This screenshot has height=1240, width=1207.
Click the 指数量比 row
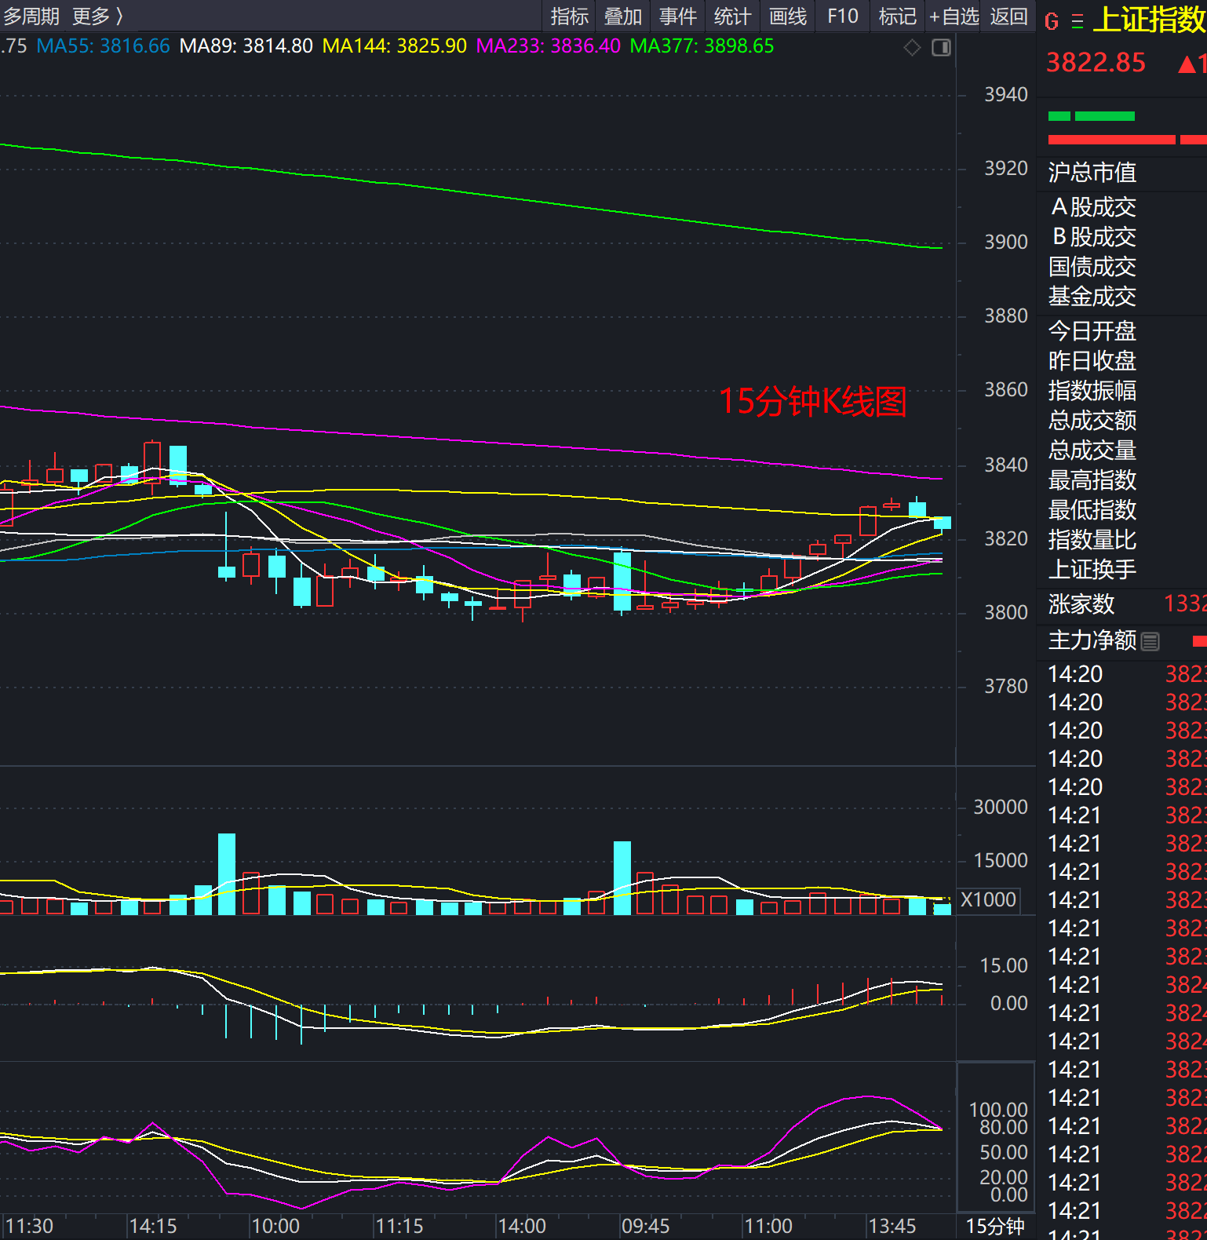click(x=1122, y=540)
